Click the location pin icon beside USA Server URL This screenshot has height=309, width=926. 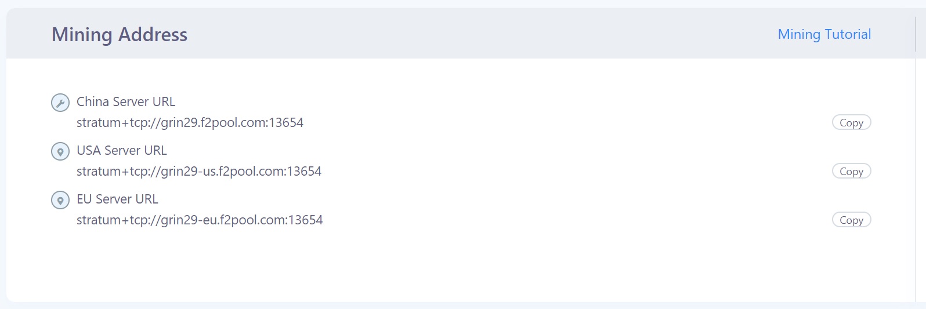(60, 151)
